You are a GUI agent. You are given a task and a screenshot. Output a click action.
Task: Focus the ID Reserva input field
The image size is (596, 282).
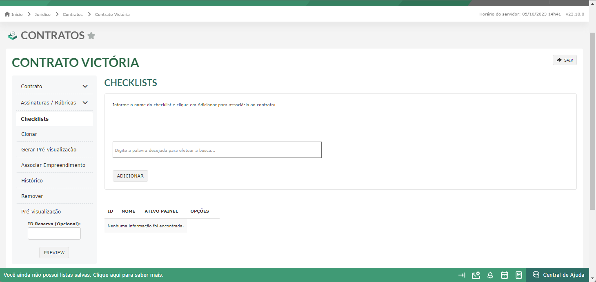point(54,233)
